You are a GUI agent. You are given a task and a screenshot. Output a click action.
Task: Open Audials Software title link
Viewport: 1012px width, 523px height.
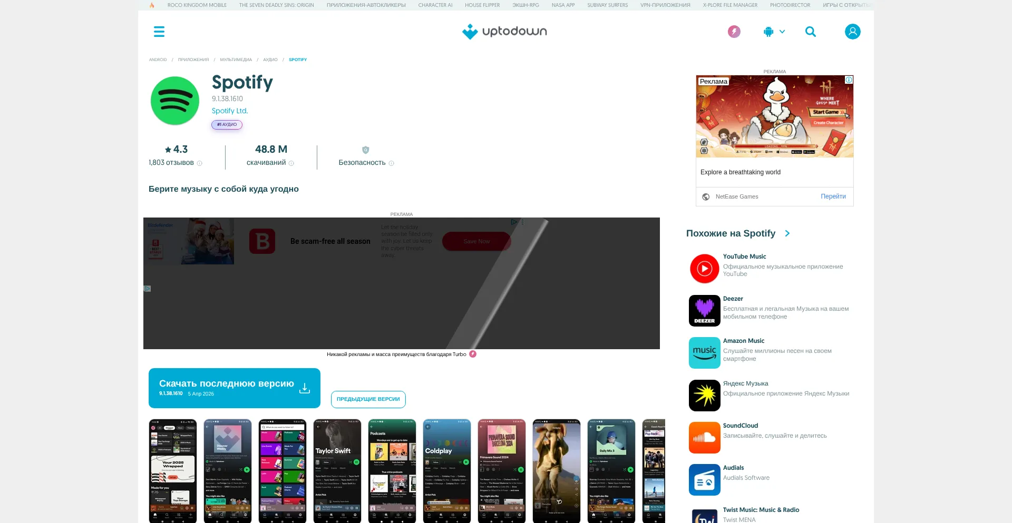pos(733,468)
